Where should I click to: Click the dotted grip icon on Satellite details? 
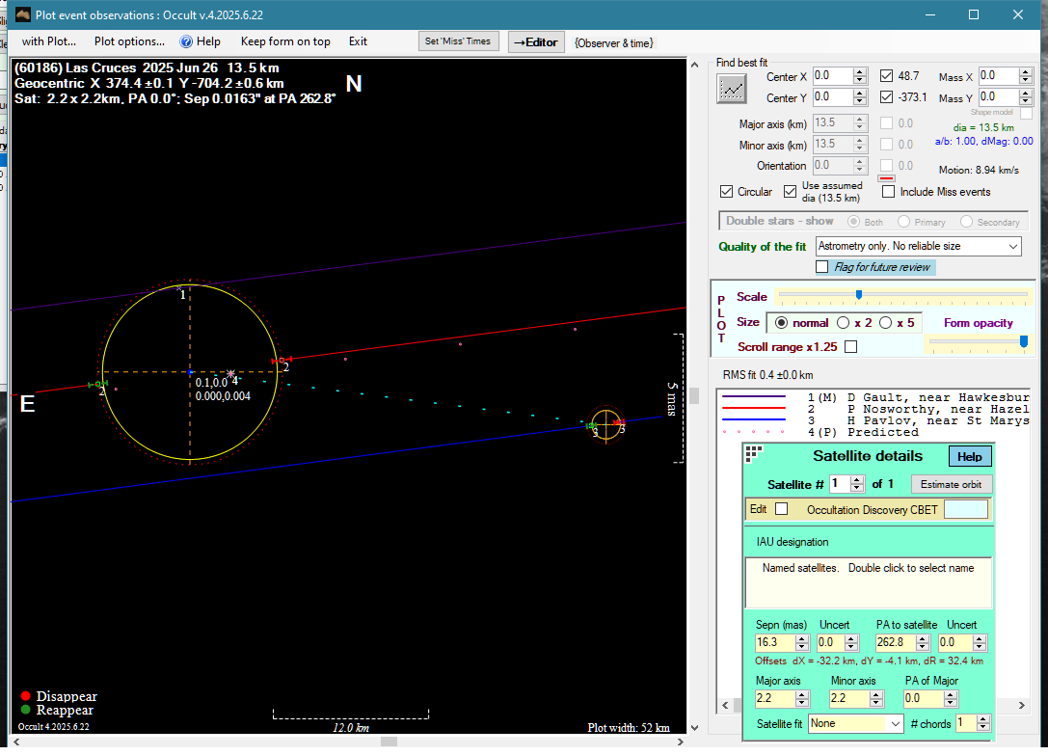(x=753, y=453)
